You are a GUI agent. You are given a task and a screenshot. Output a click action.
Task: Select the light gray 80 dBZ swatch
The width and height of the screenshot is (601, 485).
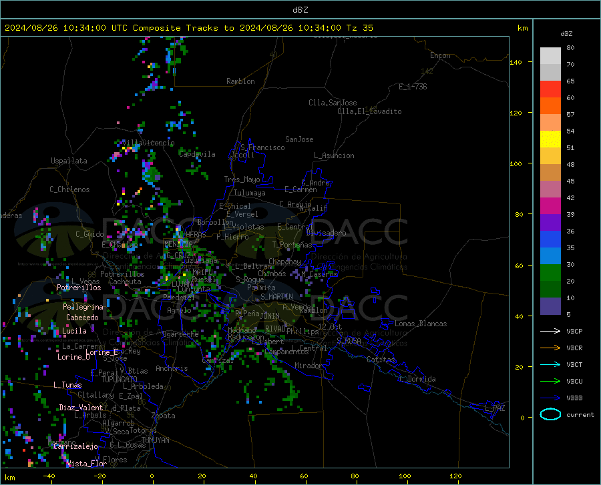point(550,56)
